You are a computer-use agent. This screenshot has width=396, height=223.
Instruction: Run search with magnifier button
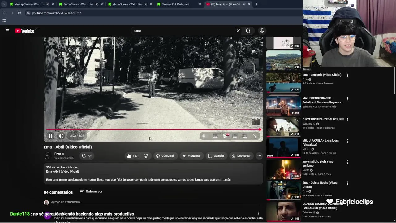coord(248,31)
